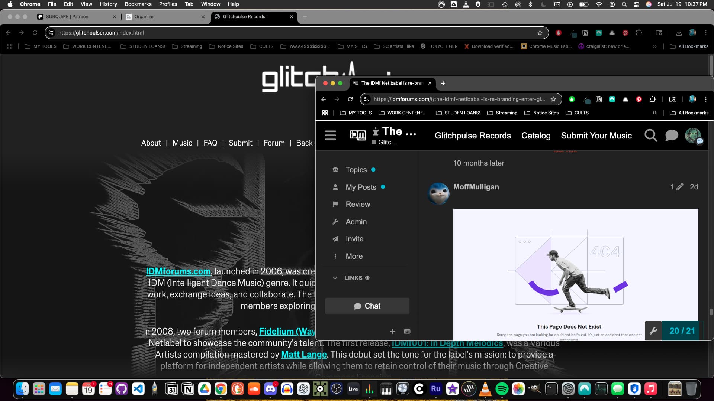Open the Chrome History menu
This screenshot has height=401, width=714.
pos(108,4)
